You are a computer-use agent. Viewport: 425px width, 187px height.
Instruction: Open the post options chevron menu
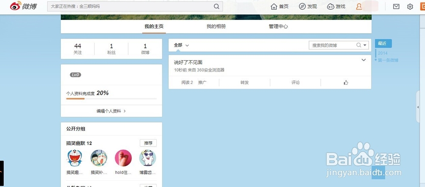click(364, 60)
